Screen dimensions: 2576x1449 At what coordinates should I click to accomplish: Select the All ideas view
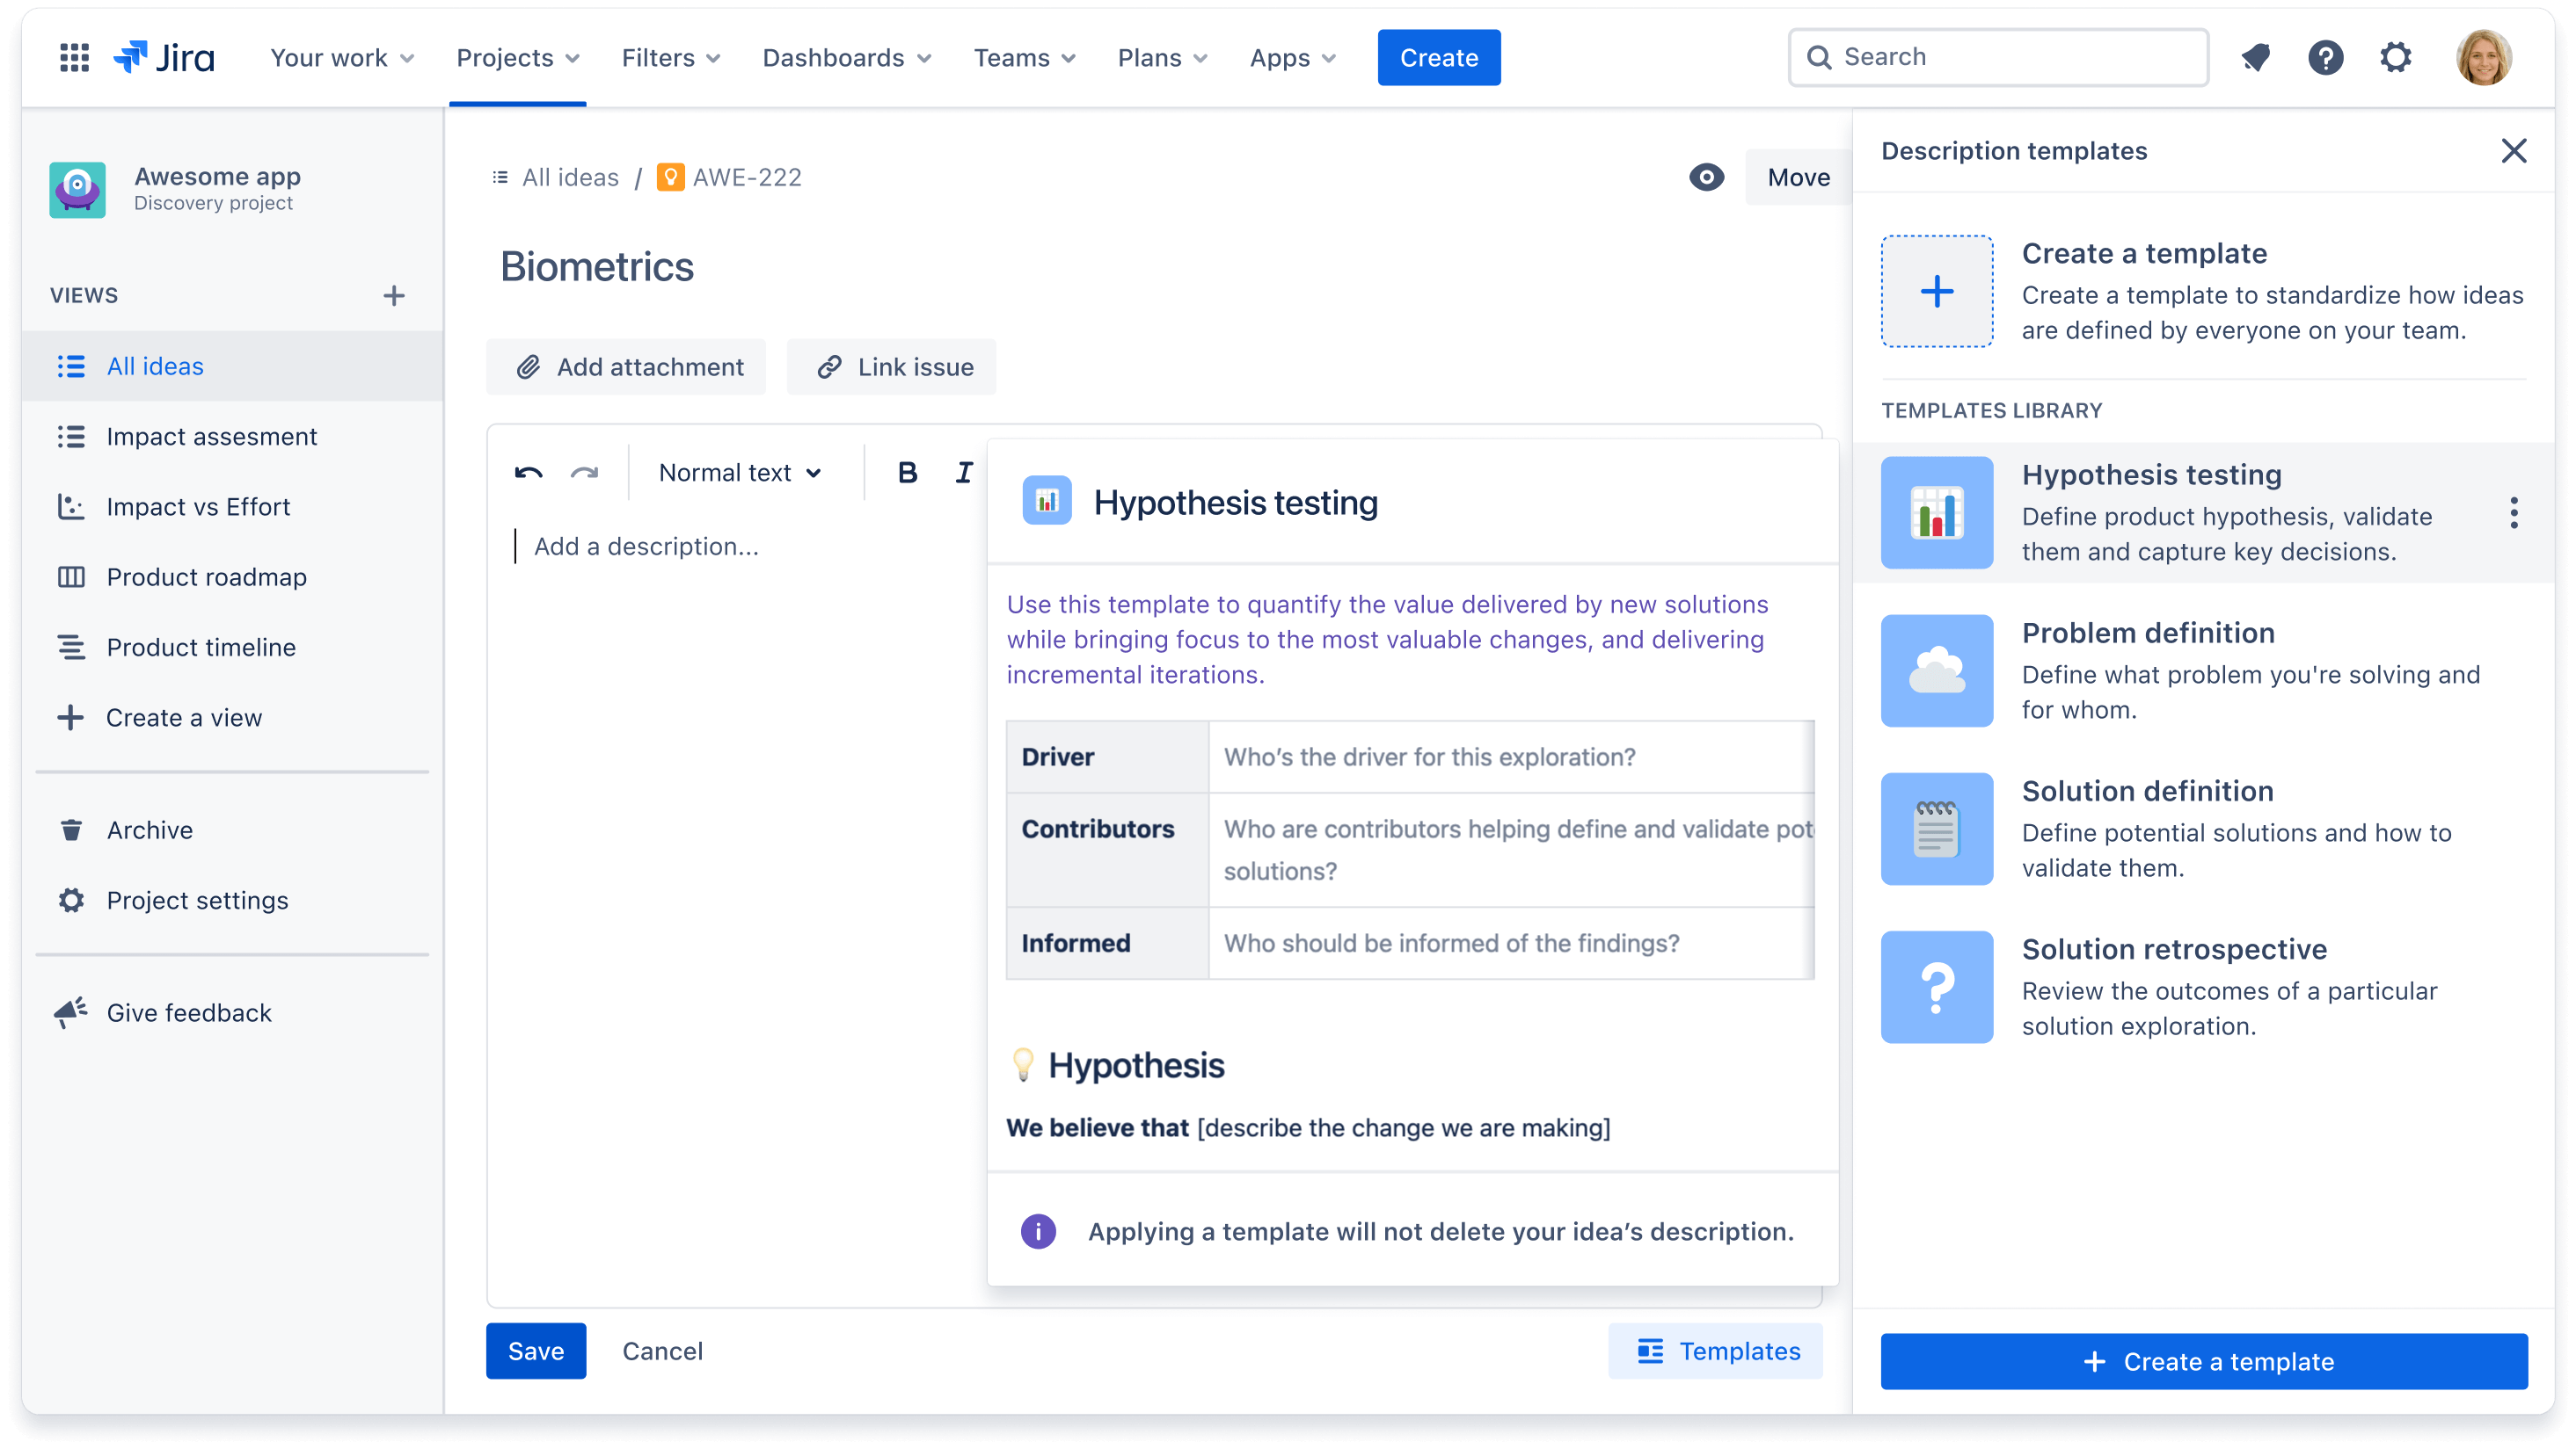[x=154, y=366]
